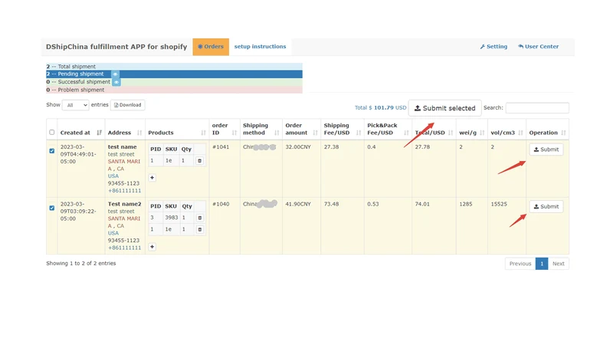Click the Total $ 101.79 USD text
Viewport: 613px width, 345px height.
[x=380, y=107]
